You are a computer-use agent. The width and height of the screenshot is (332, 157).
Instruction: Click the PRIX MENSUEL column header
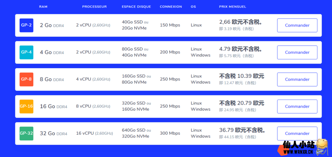click(x=232, y=7)
